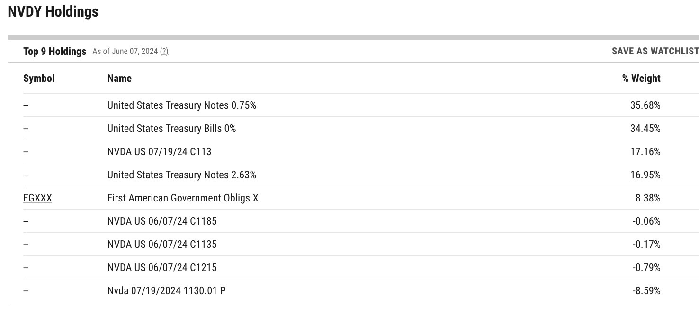Viewport: 699px width, 315px height.
Task: Click the Nvda 07/19/2024 1130.01 P row
Action: click(x=166, y=290)
